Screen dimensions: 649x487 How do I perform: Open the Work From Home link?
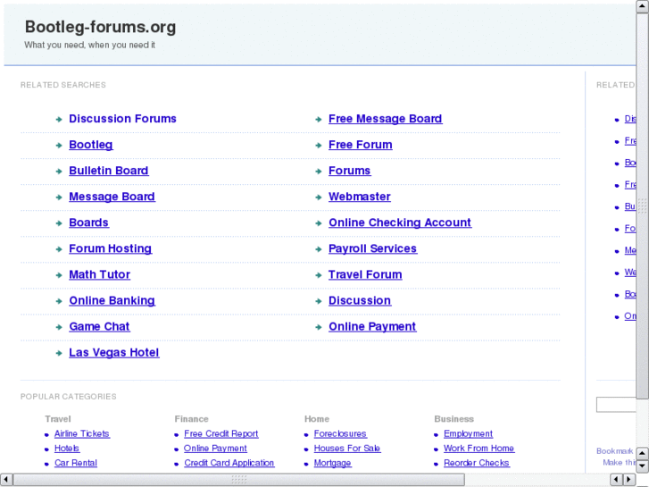[x=478, y=449]
